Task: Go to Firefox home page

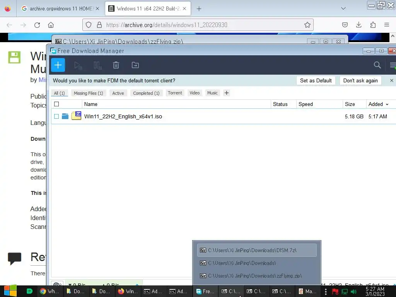Action: click(x=51, y=25)
